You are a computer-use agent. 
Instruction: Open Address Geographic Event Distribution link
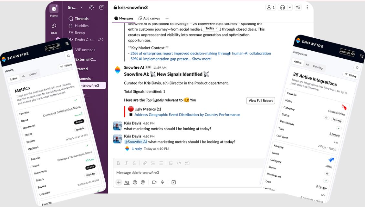point(187,115)
